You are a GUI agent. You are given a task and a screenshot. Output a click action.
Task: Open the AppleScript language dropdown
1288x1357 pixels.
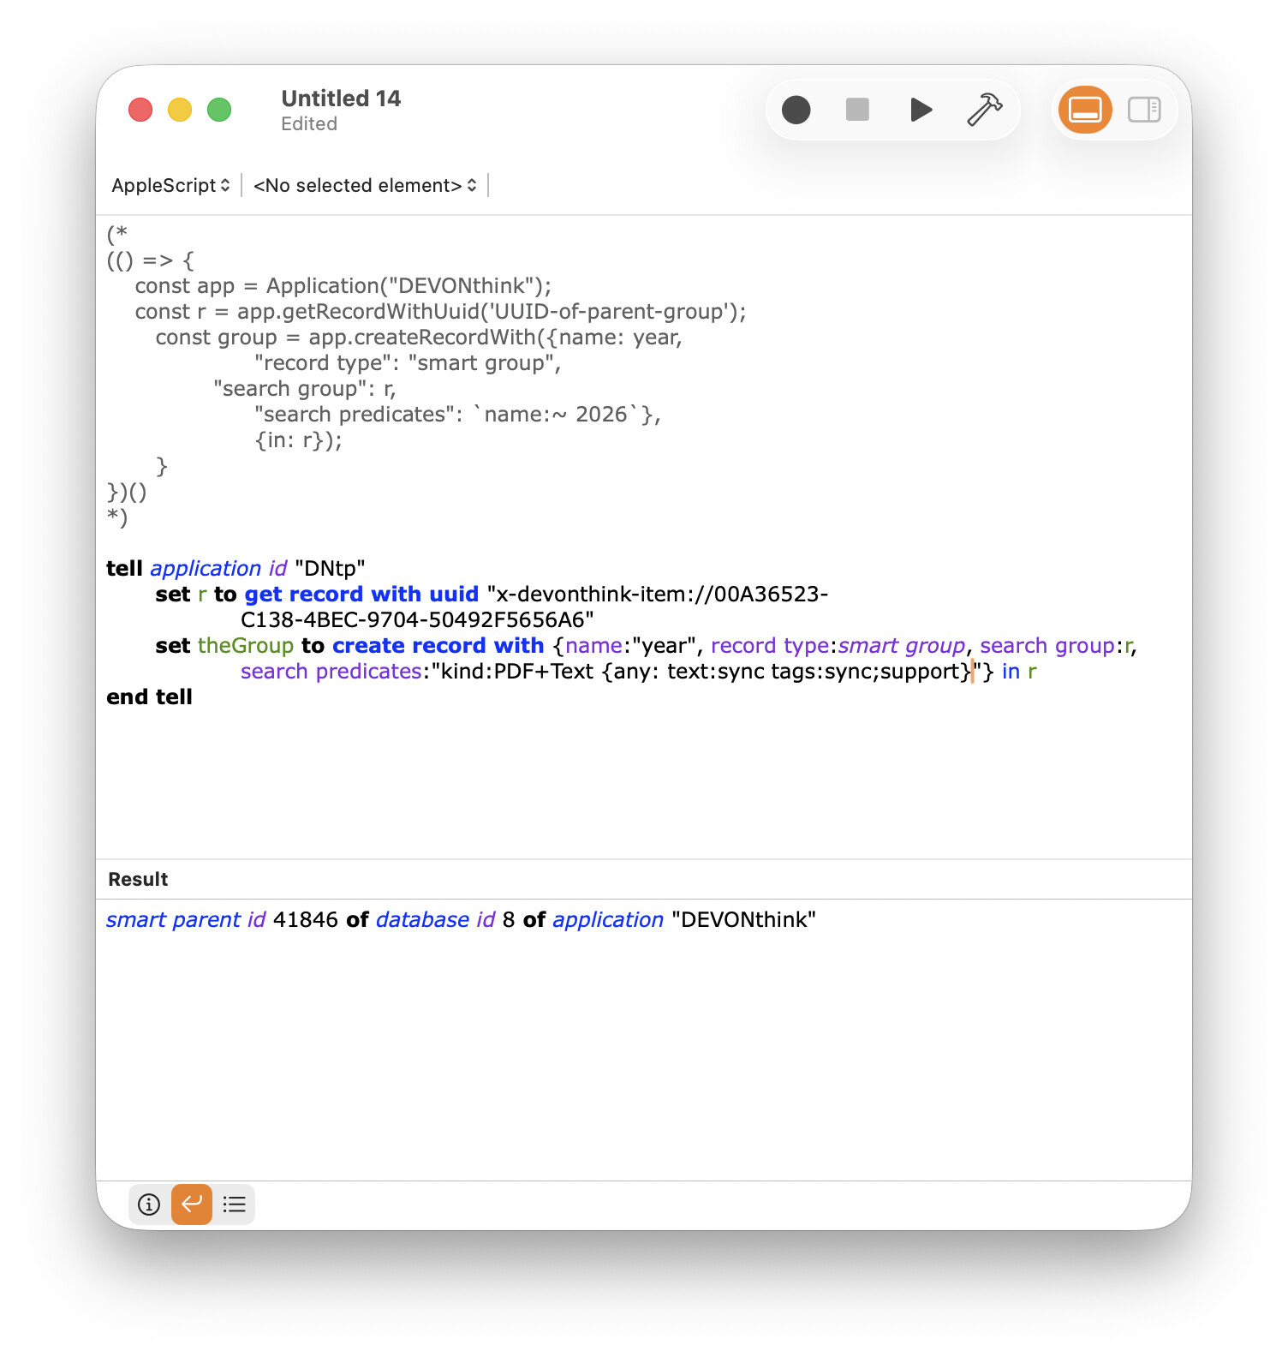click(x=170, y=185)
